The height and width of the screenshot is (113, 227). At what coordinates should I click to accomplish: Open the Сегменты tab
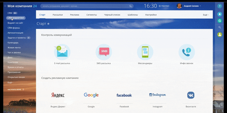[x=92, y=15]
